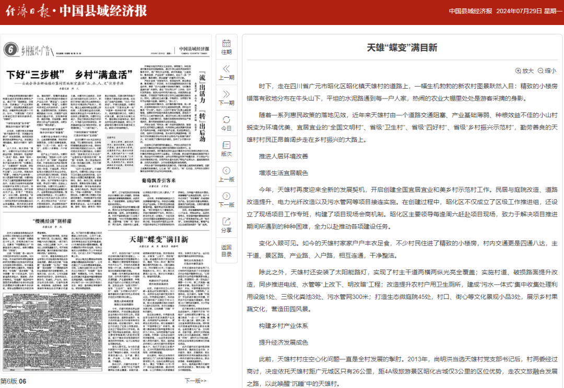Image resolution: width=564 pixels, height=388 pixels.
Task: Click the subheading 提升经济发展成色
Action: pos(284,343)
